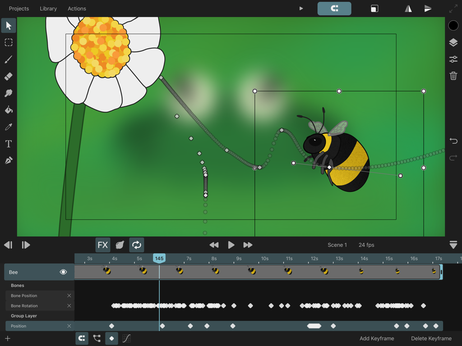
Task: Select the Brush tool
Action: (x=8, y=59)
